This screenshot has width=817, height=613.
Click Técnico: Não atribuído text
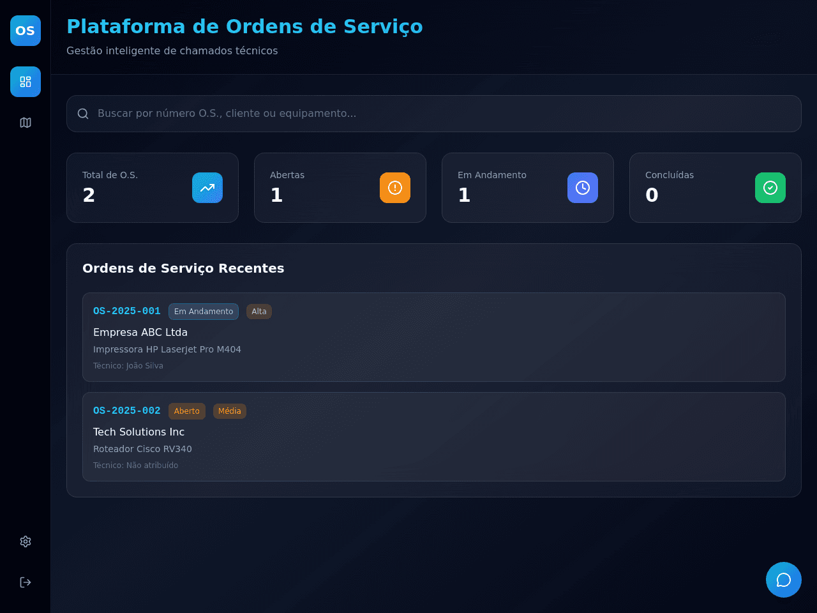(136, 465)
